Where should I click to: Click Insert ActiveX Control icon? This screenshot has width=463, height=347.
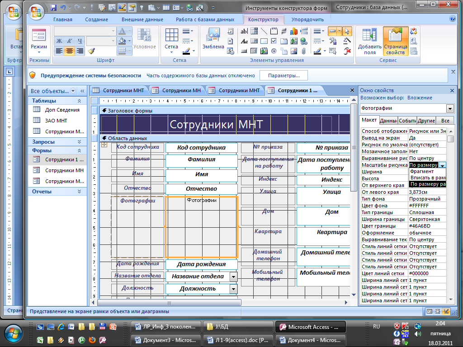click(x=347, y=52)
